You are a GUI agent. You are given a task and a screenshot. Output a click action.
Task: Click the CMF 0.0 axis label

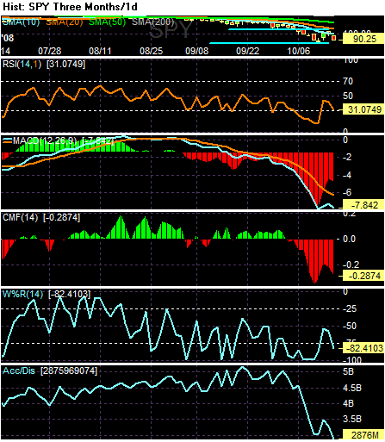[x=350, y=239]
